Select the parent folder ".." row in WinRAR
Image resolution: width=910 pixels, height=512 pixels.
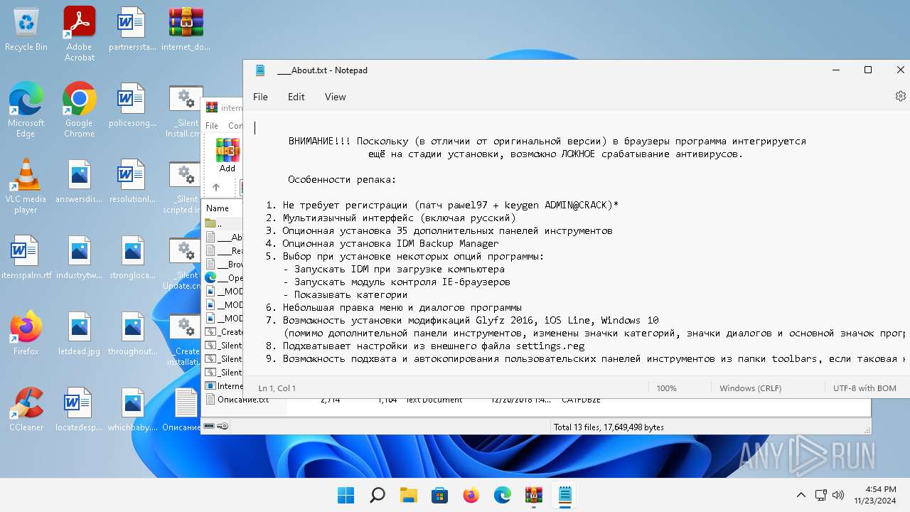(x=223, y=223)
